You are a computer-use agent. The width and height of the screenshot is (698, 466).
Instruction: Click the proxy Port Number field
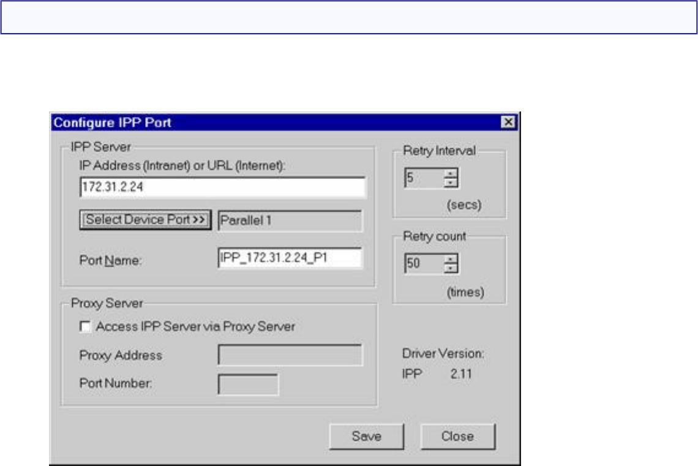pos(248,384)
